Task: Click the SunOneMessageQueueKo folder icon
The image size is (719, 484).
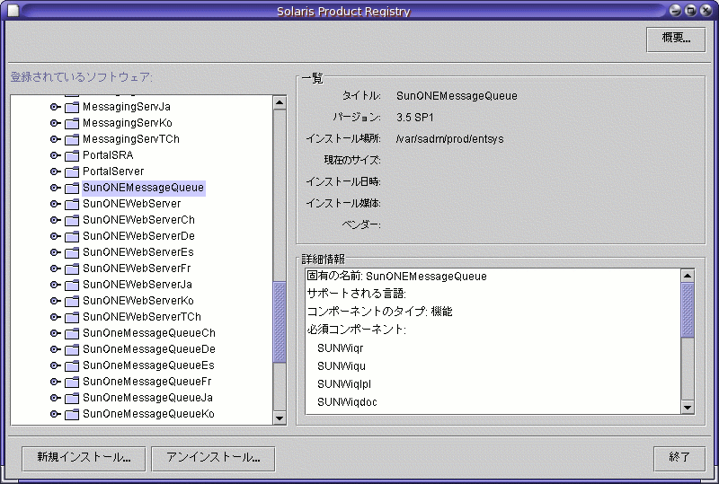Action: [x=72, y=414]
